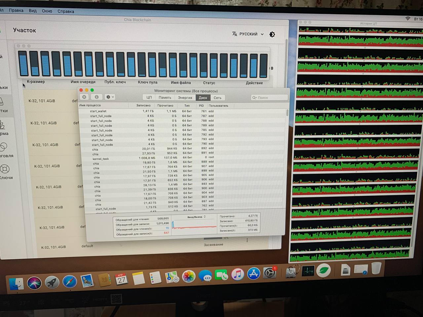Open System Preferences with badge in Dock
The image size is (423, 317).
(x=270, y=273)
